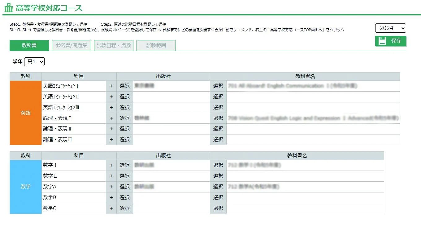Screen dimensions: 421x227
Task: Select publisher for 論理・表現Ⅰ
Action: (x=125, y=118)
